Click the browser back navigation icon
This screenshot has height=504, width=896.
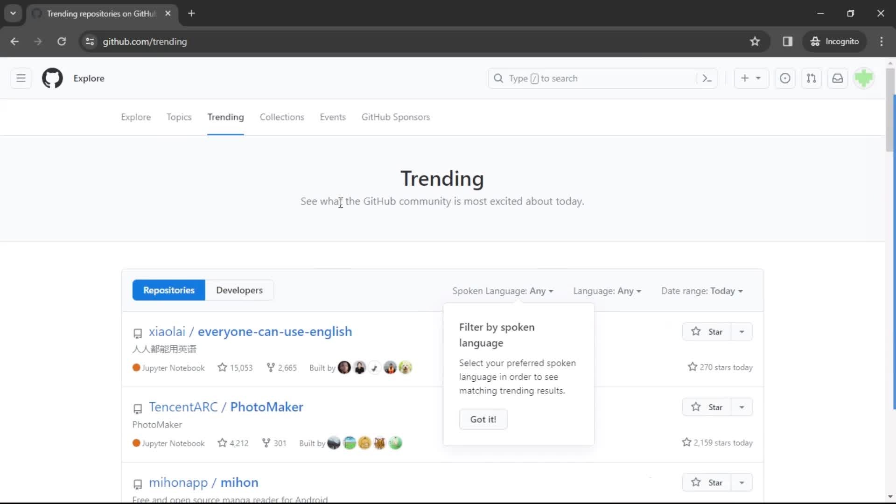click(x=15, y=41)
